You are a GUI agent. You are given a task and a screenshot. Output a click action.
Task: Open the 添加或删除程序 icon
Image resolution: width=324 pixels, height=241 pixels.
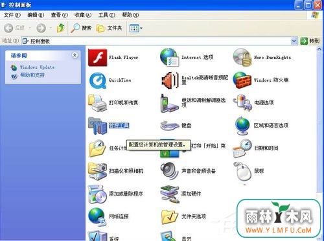(x=98, y=194)
